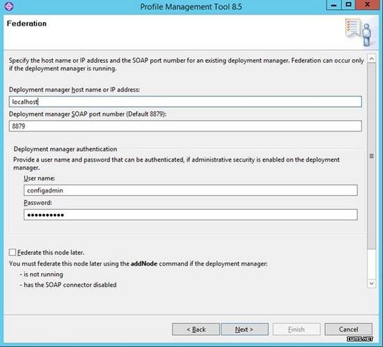The width and height of the screenshot is (383, 347).
Task: Click the SOAP port number label text
Action: point(88,114)
